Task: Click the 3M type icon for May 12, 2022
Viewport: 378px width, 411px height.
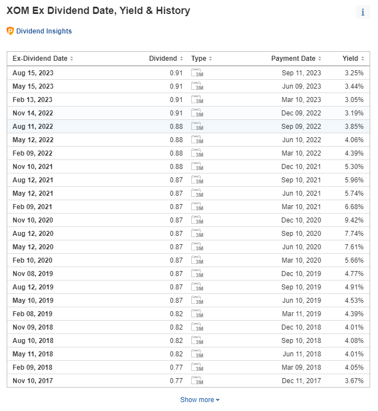Action: click(x=197, y=140)
